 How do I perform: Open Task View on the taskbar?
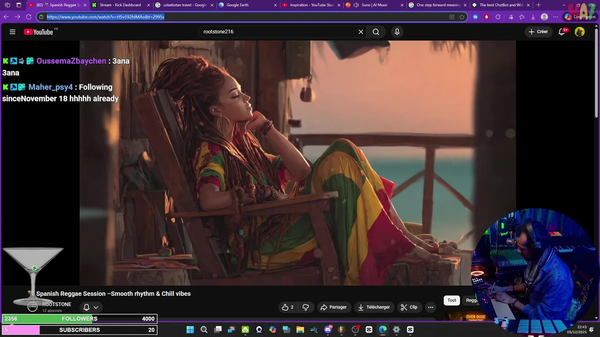coord(218,330)
